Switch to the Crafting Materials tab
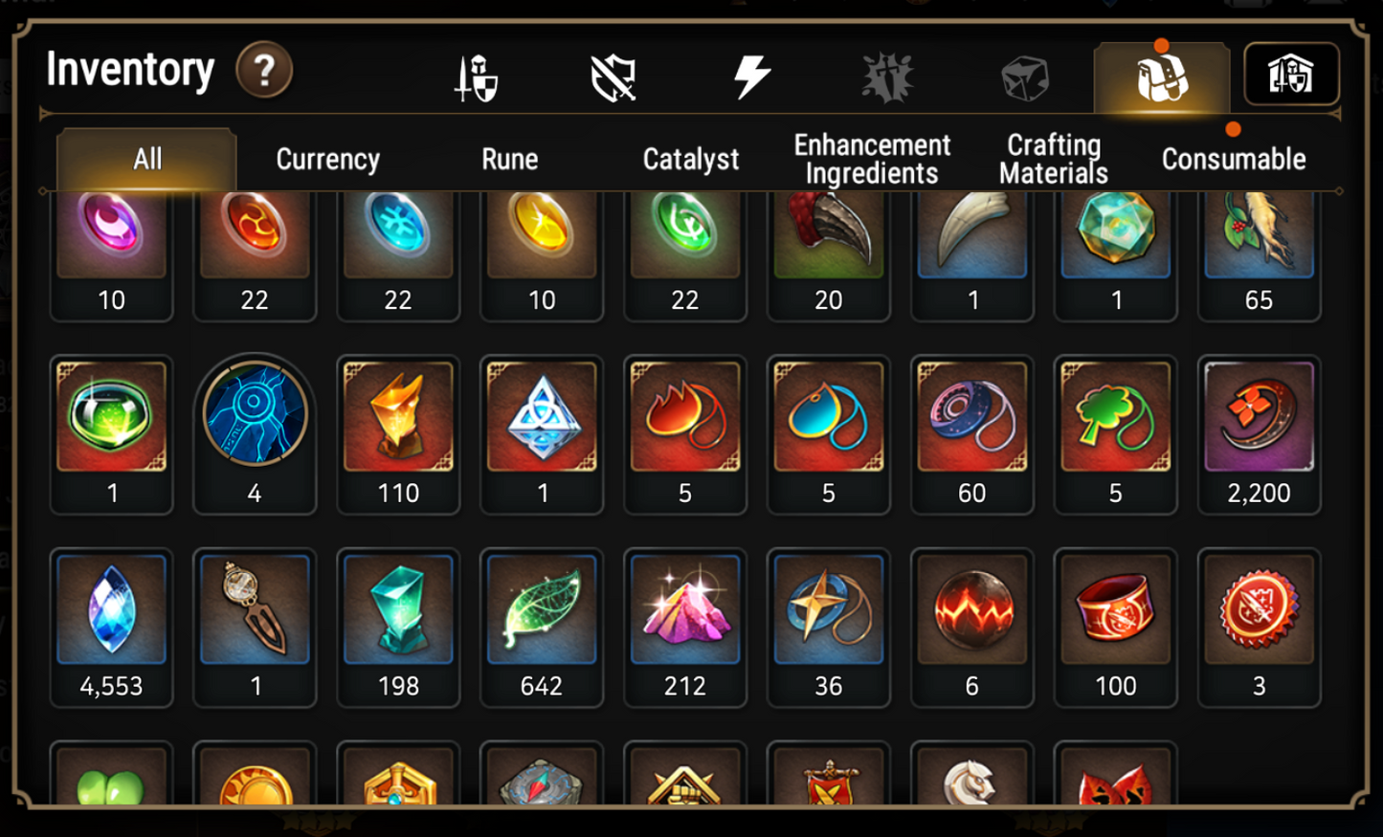The height and width of the screenshot is (837, 1383). click(x=1054, y=159)
